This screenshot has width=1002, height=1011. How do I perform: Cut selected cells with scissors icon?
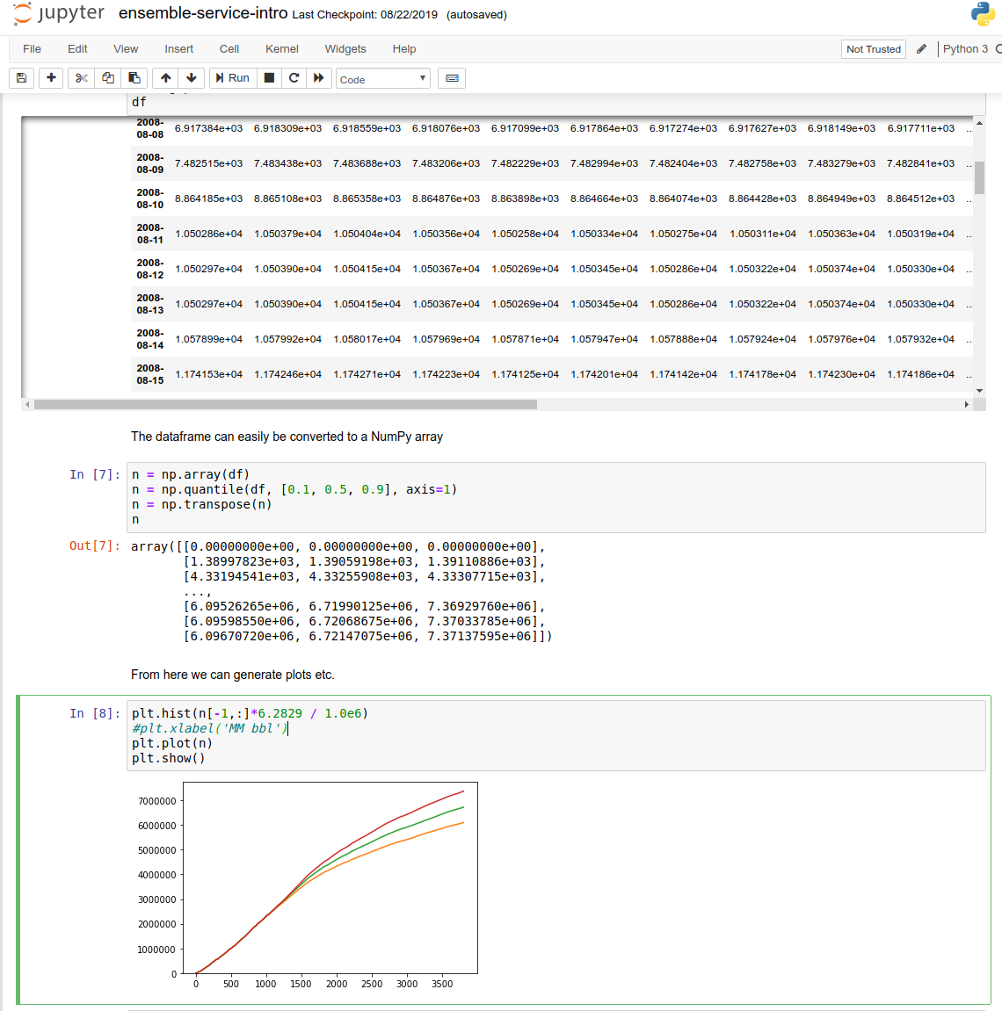[x=82, y=78]
